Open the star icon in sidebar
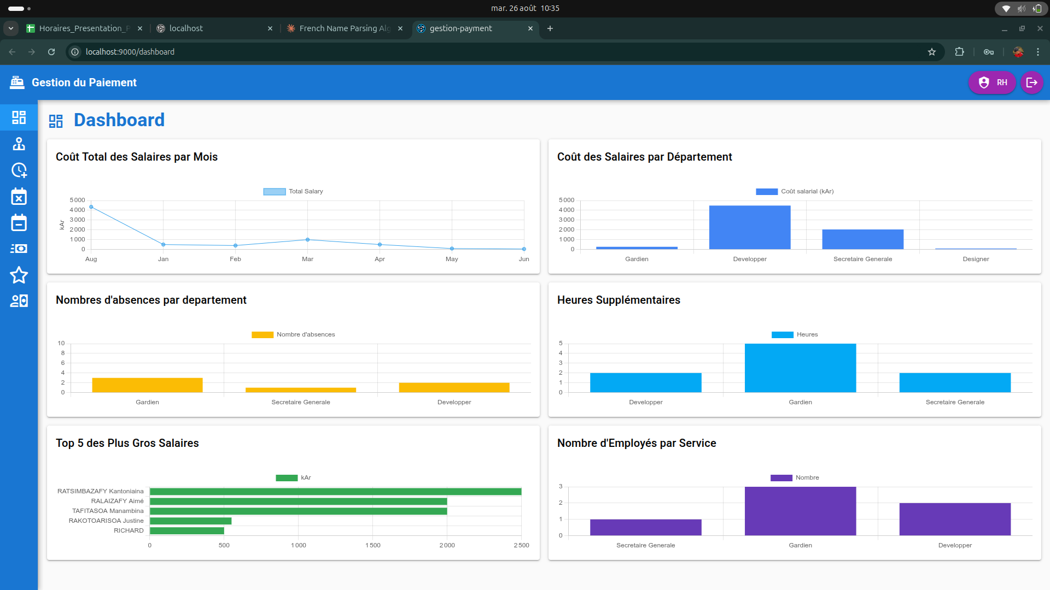 (x=19, y=275)
